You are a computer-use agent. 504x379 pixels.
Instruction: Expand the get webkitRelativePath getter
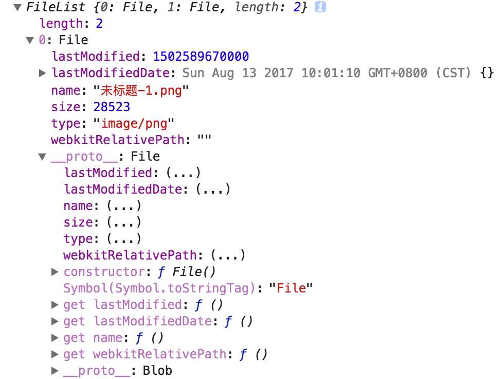[x=56, y=354]
